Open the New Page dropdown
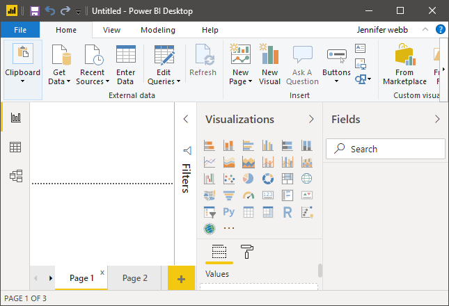This screenshot has width=449, height=306. point(250,81)
